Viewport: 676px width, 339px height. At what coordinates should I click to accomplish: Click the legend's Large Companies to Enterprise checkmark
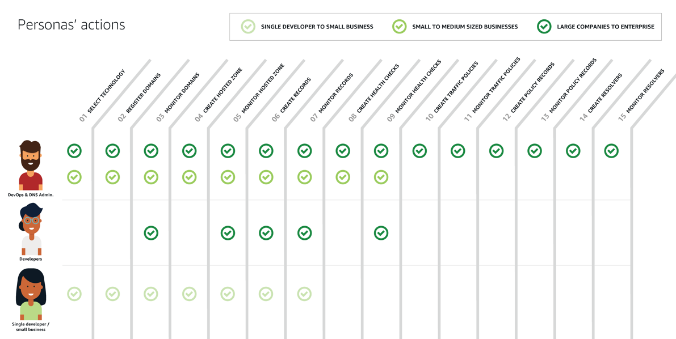coord(544,27)
